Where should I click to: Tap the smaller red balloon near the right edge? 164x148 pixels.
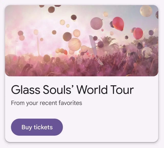(138, 33)
